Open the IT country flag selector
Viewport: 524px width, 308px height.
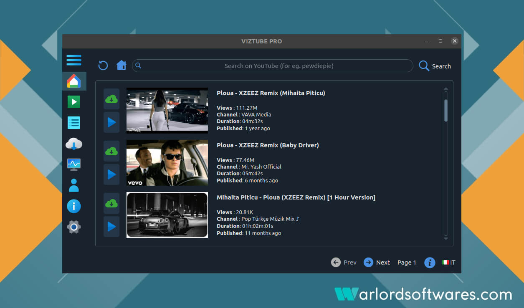pyautogui.click(x=449, y=263)
